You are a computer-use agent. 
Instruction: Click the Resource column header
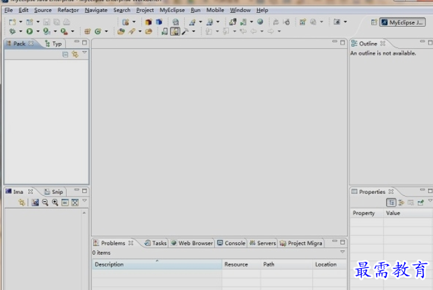(x=241, y=264)
